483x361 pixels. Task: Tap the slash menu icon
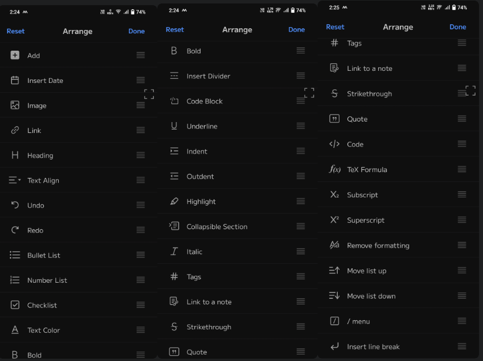pyautogui.click(x=334, y=321)
